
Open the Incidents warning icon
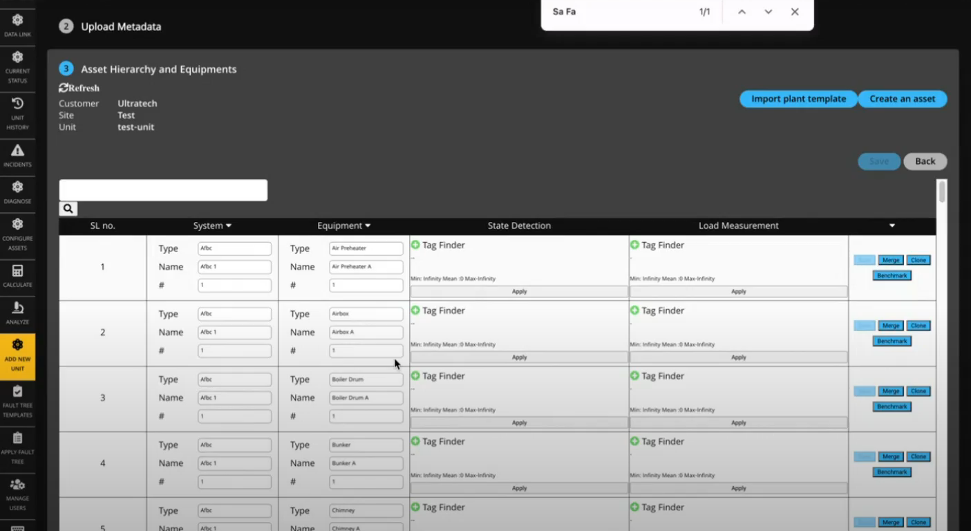17,155
